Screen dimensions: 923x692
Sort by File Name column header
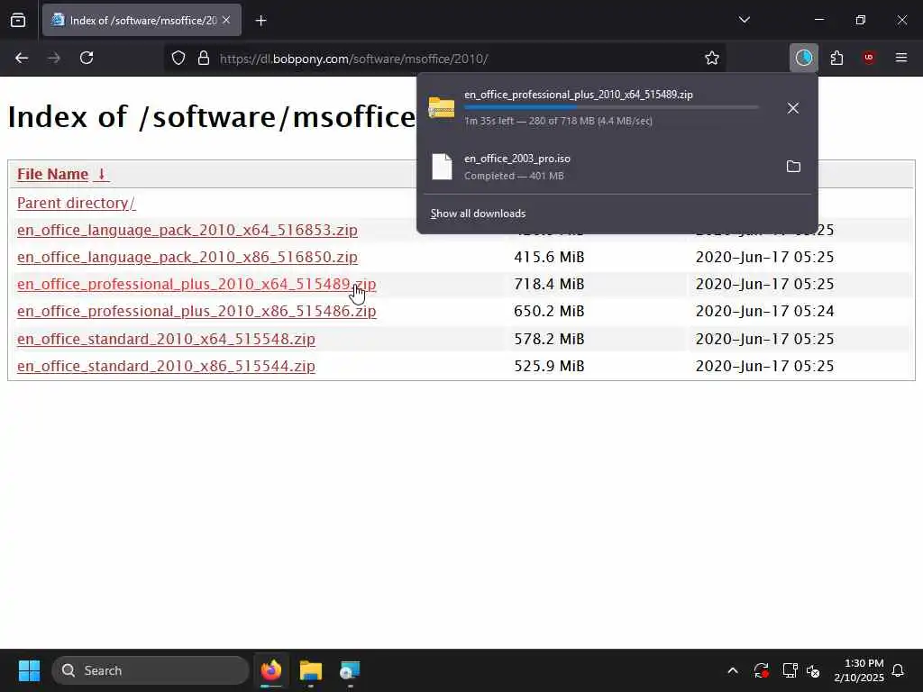(52, 174)
